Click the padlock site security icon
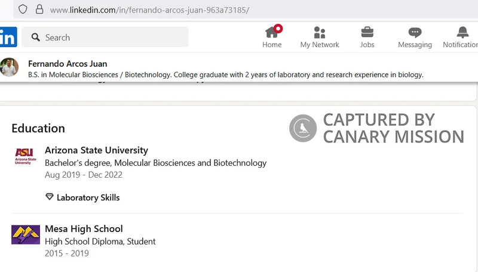This screenshot has height=272, width=478. [39, 10]
